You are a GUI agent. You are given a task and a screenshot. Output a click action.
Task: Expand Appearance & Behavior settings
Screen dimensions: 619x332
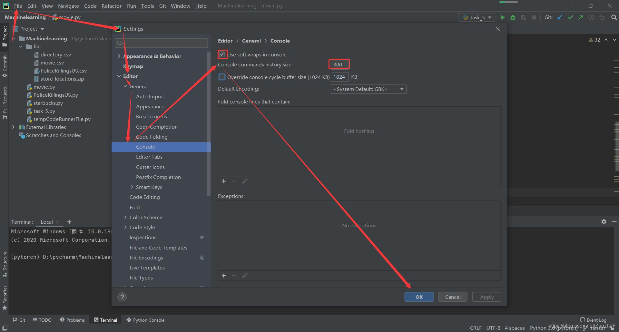(119, 56)
